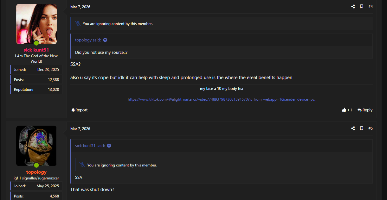Share post #4 via share icon
The height and width of the screenshot is (200, 387).
click(353, 7)
